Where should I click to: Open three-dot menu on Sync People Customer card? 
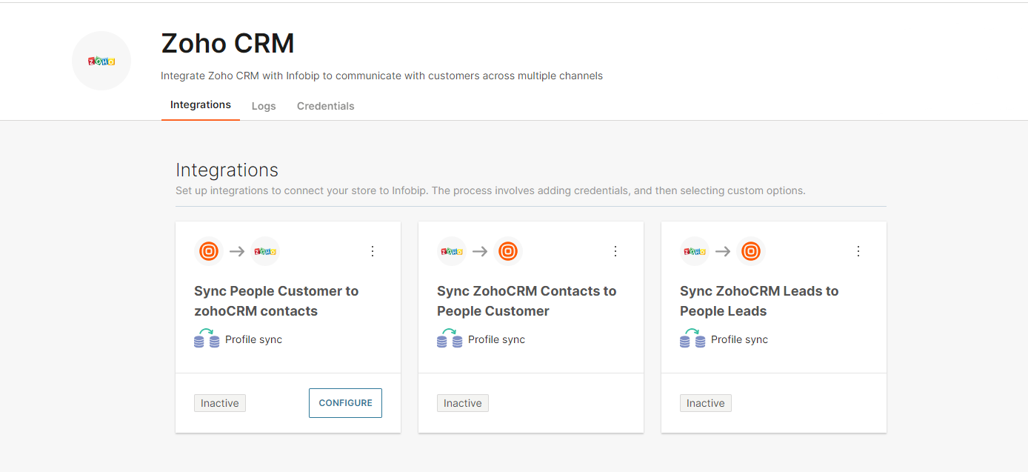(x=373, y=251)
